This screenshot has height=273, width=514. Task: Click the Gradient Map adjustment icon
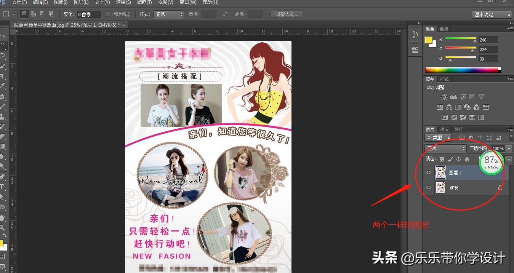tap(481, 117)
